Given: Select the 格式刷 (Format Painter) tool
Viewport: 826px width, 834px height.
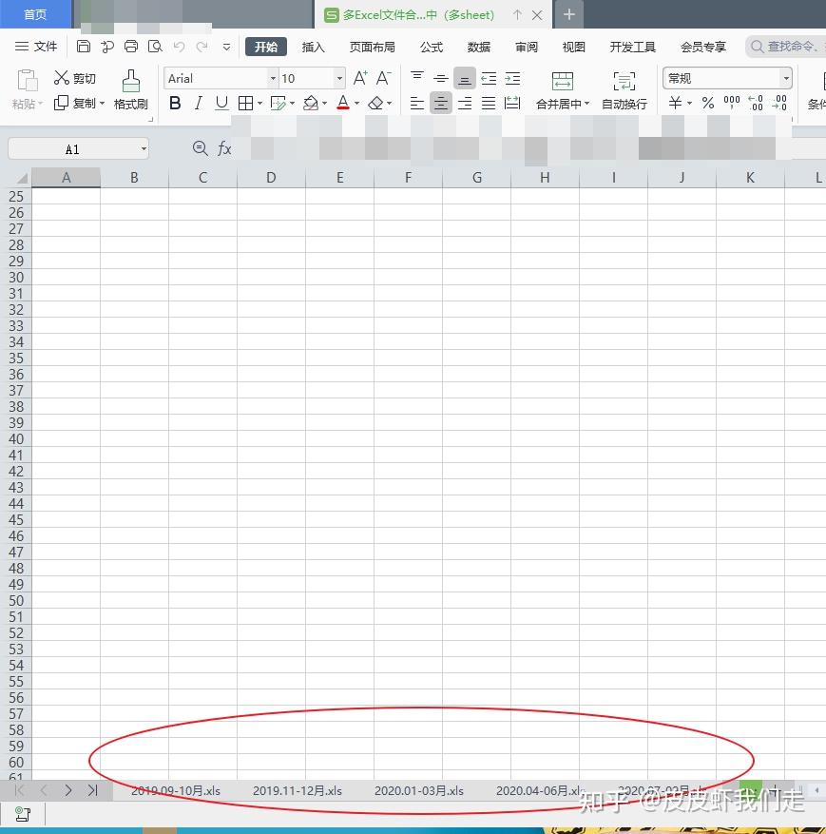Looking at the screenshot, I should tap(130, 90).
